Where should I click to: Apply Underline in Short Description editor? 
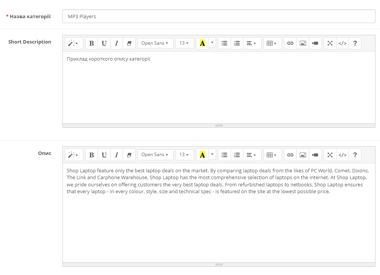pos(104,43)
